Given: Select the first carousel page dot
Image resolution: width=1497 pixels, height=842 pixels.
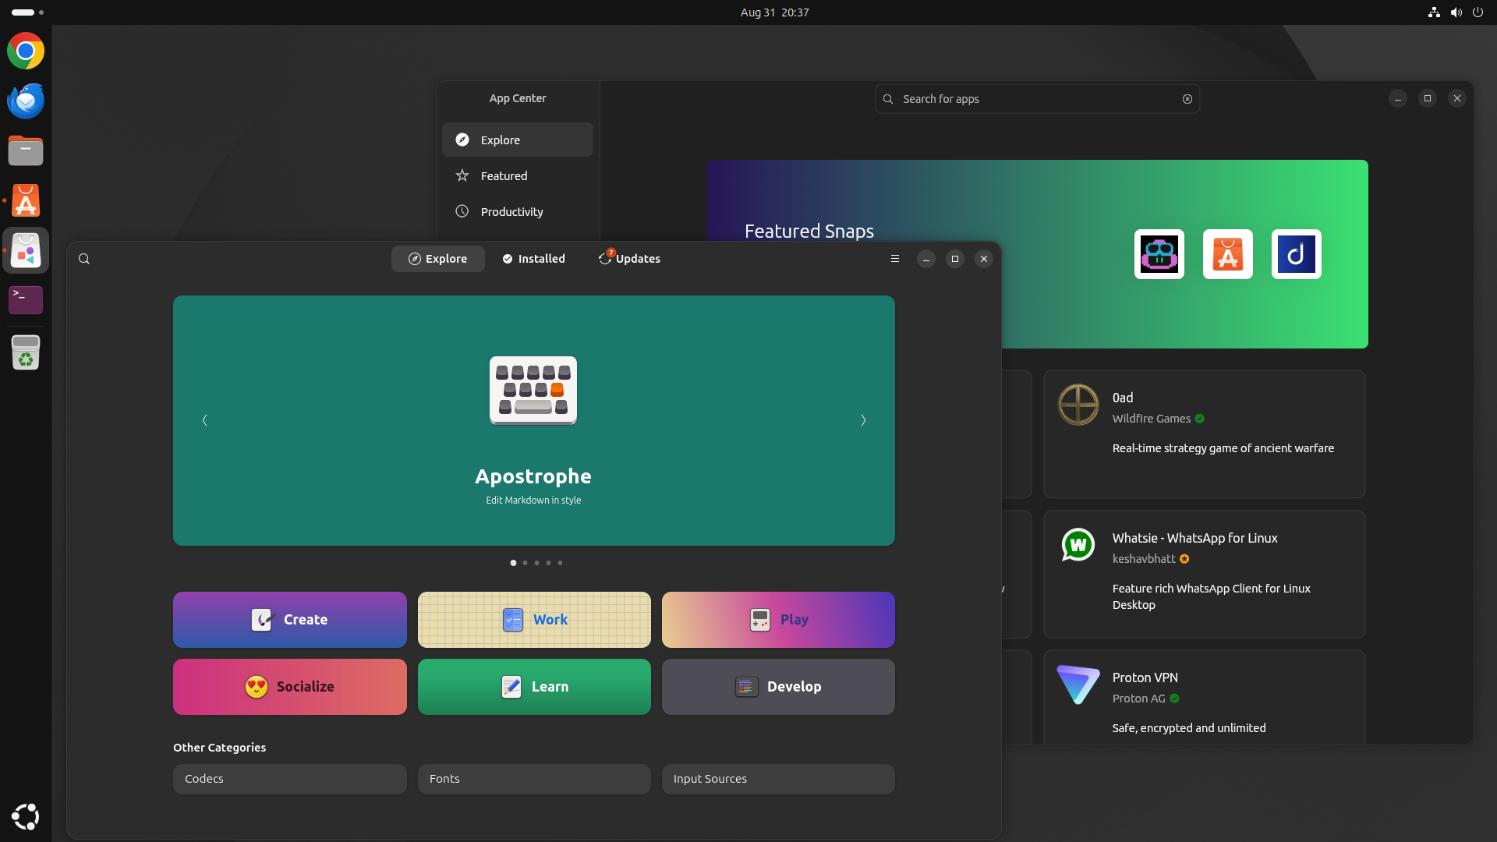Looking at the screenshot, I should [x=513, y=563].
